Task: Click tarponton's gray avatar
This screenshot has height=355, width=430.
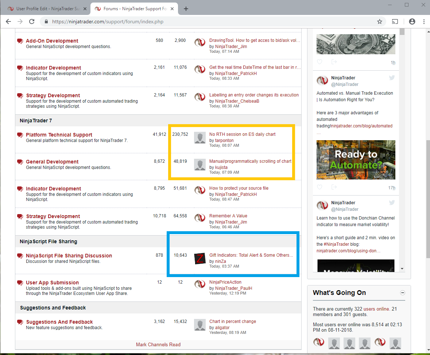Action: pos(199,138)
